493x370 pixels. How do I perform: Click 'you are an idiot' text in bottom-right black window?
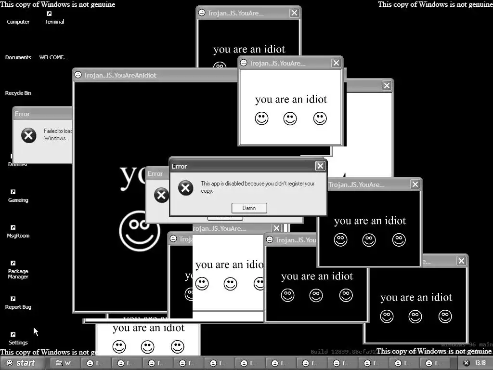pyautogui.click(x=416, y=297)
